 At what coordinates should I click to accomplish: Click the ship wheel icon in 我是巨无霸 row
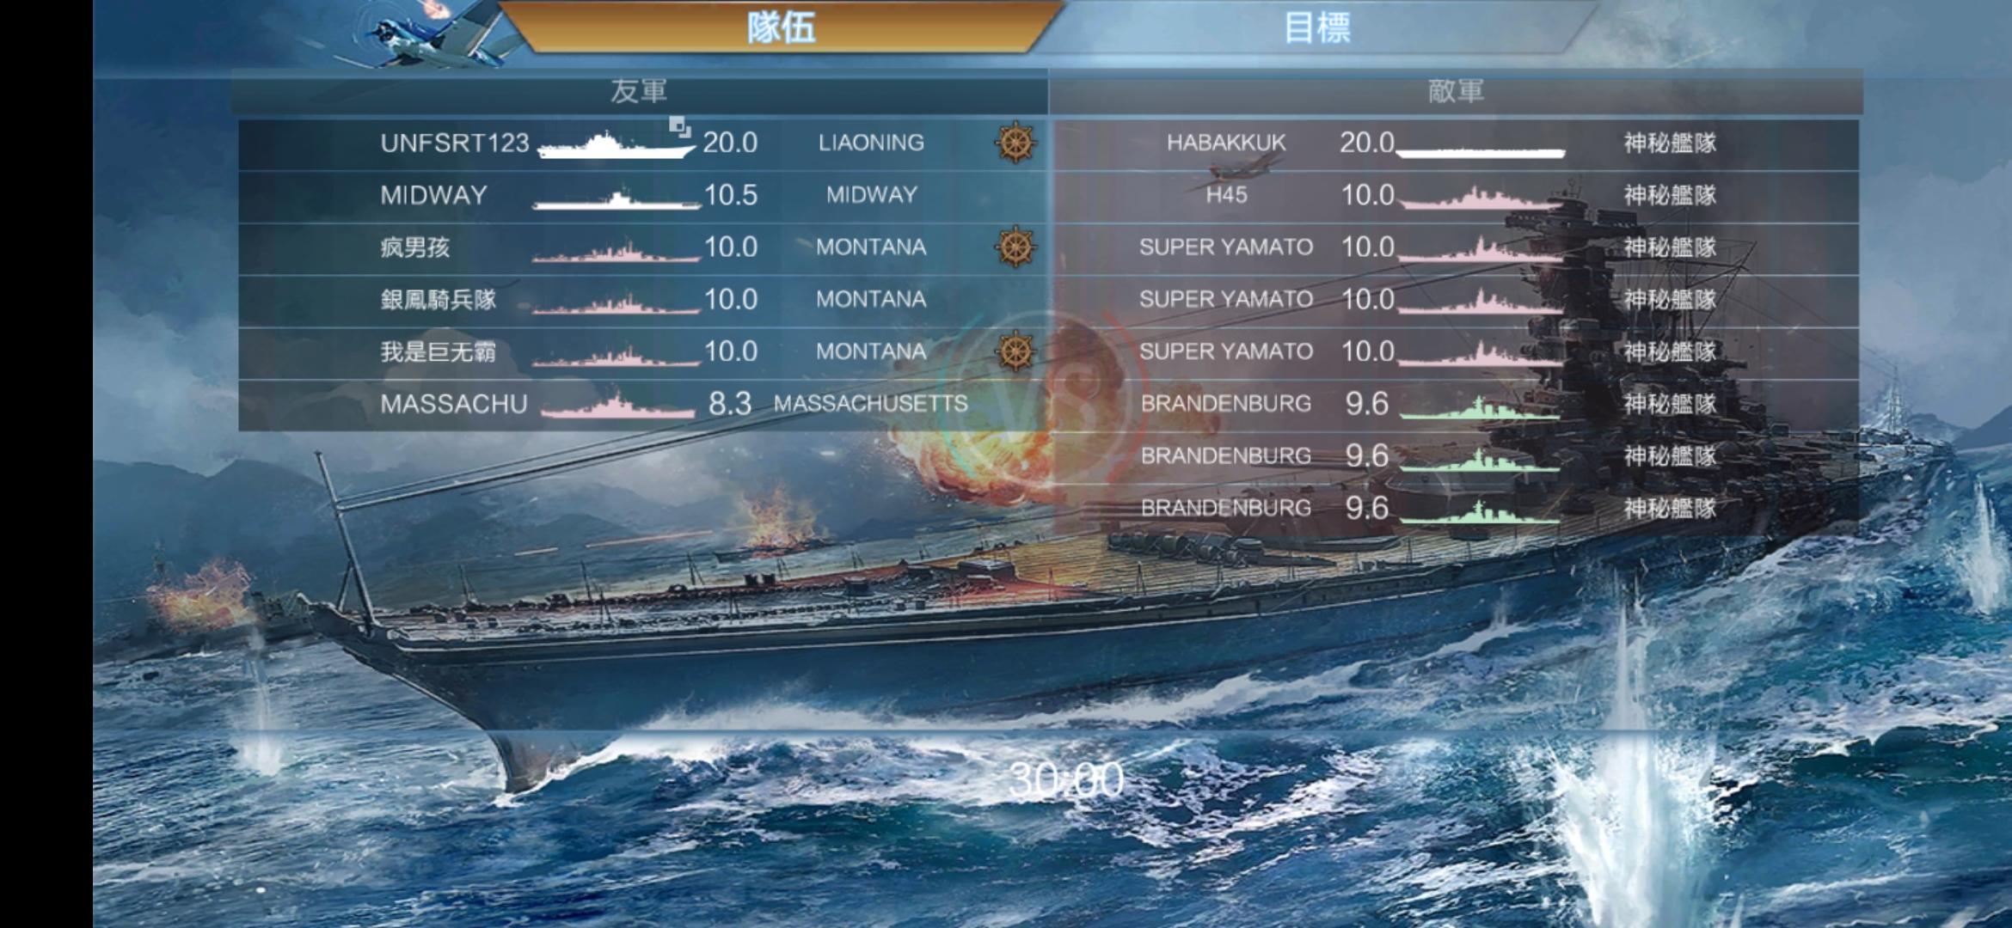tap(1015, 351)
